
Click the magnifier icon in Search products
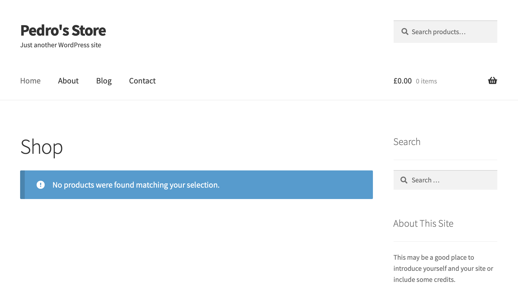405,32
